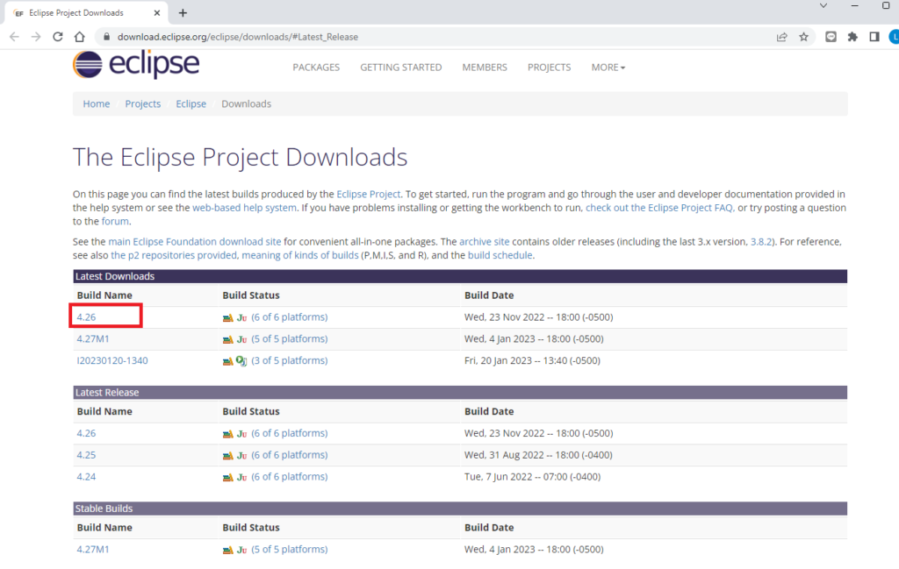Click JUnit test icon for I20230120-1340 build
Image resolution: width=899 pixels, height=569 pixels.
coord(241,360)
